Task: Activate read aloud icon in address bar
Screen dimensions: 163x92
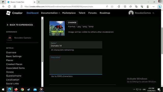Action: pos(107,6)
